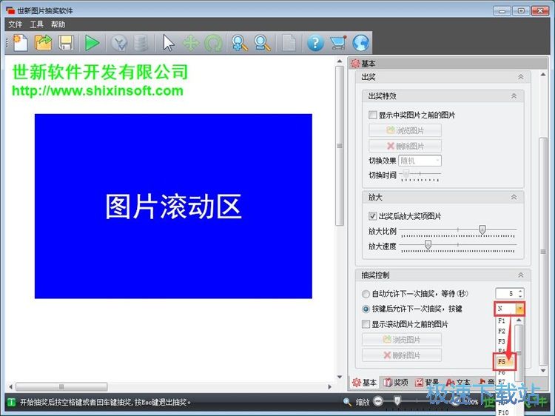Collapse the 放大 section
The width and height of the screenshot is (555, 416).
tap(514, 197)
